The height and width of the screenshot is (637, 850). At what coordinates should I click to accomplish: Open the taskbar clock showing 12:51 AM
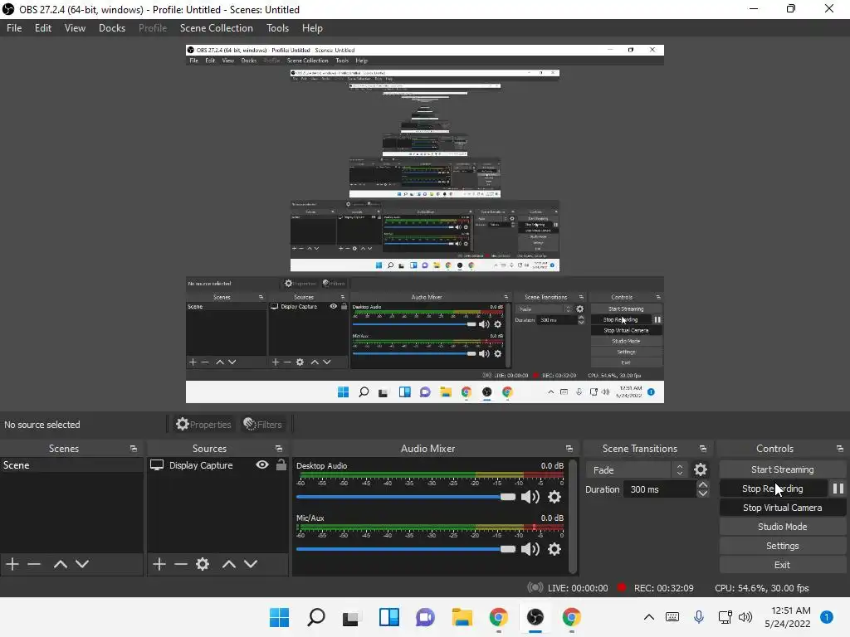click(788, 617)
